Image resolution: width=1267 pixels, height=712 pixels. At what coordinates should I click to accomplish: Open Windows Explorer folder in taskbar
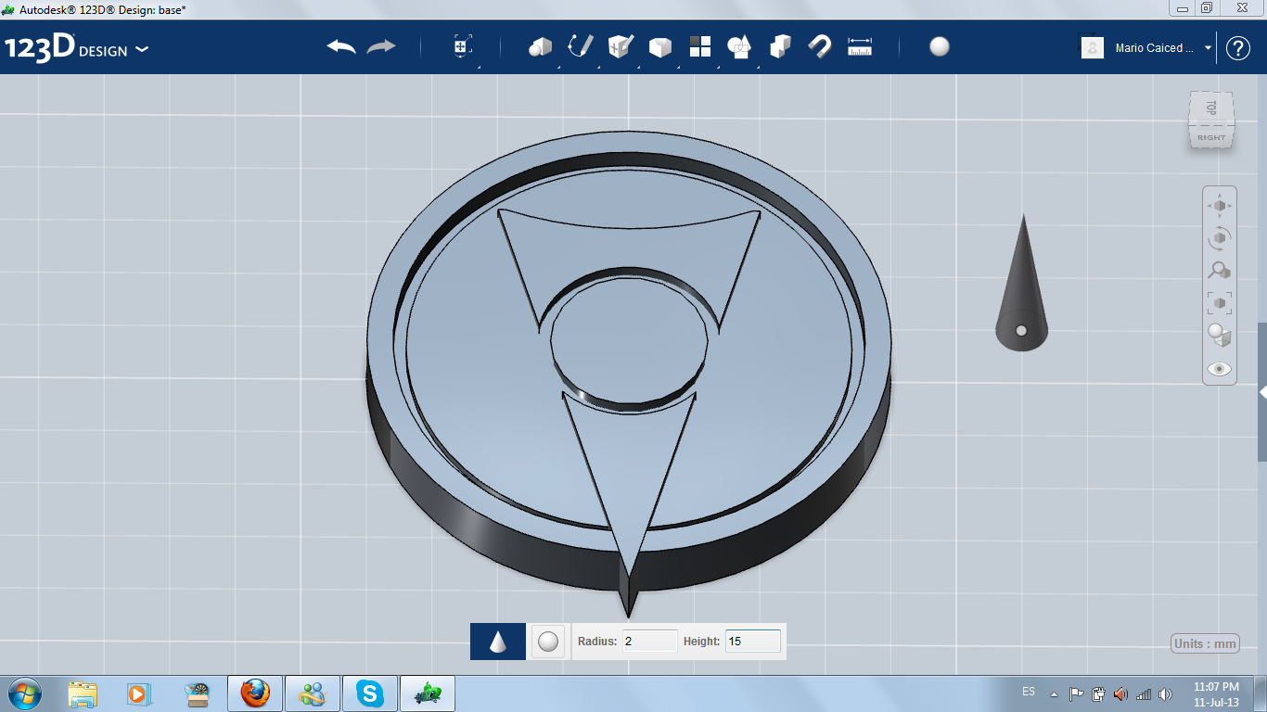(x=83, y=693)
